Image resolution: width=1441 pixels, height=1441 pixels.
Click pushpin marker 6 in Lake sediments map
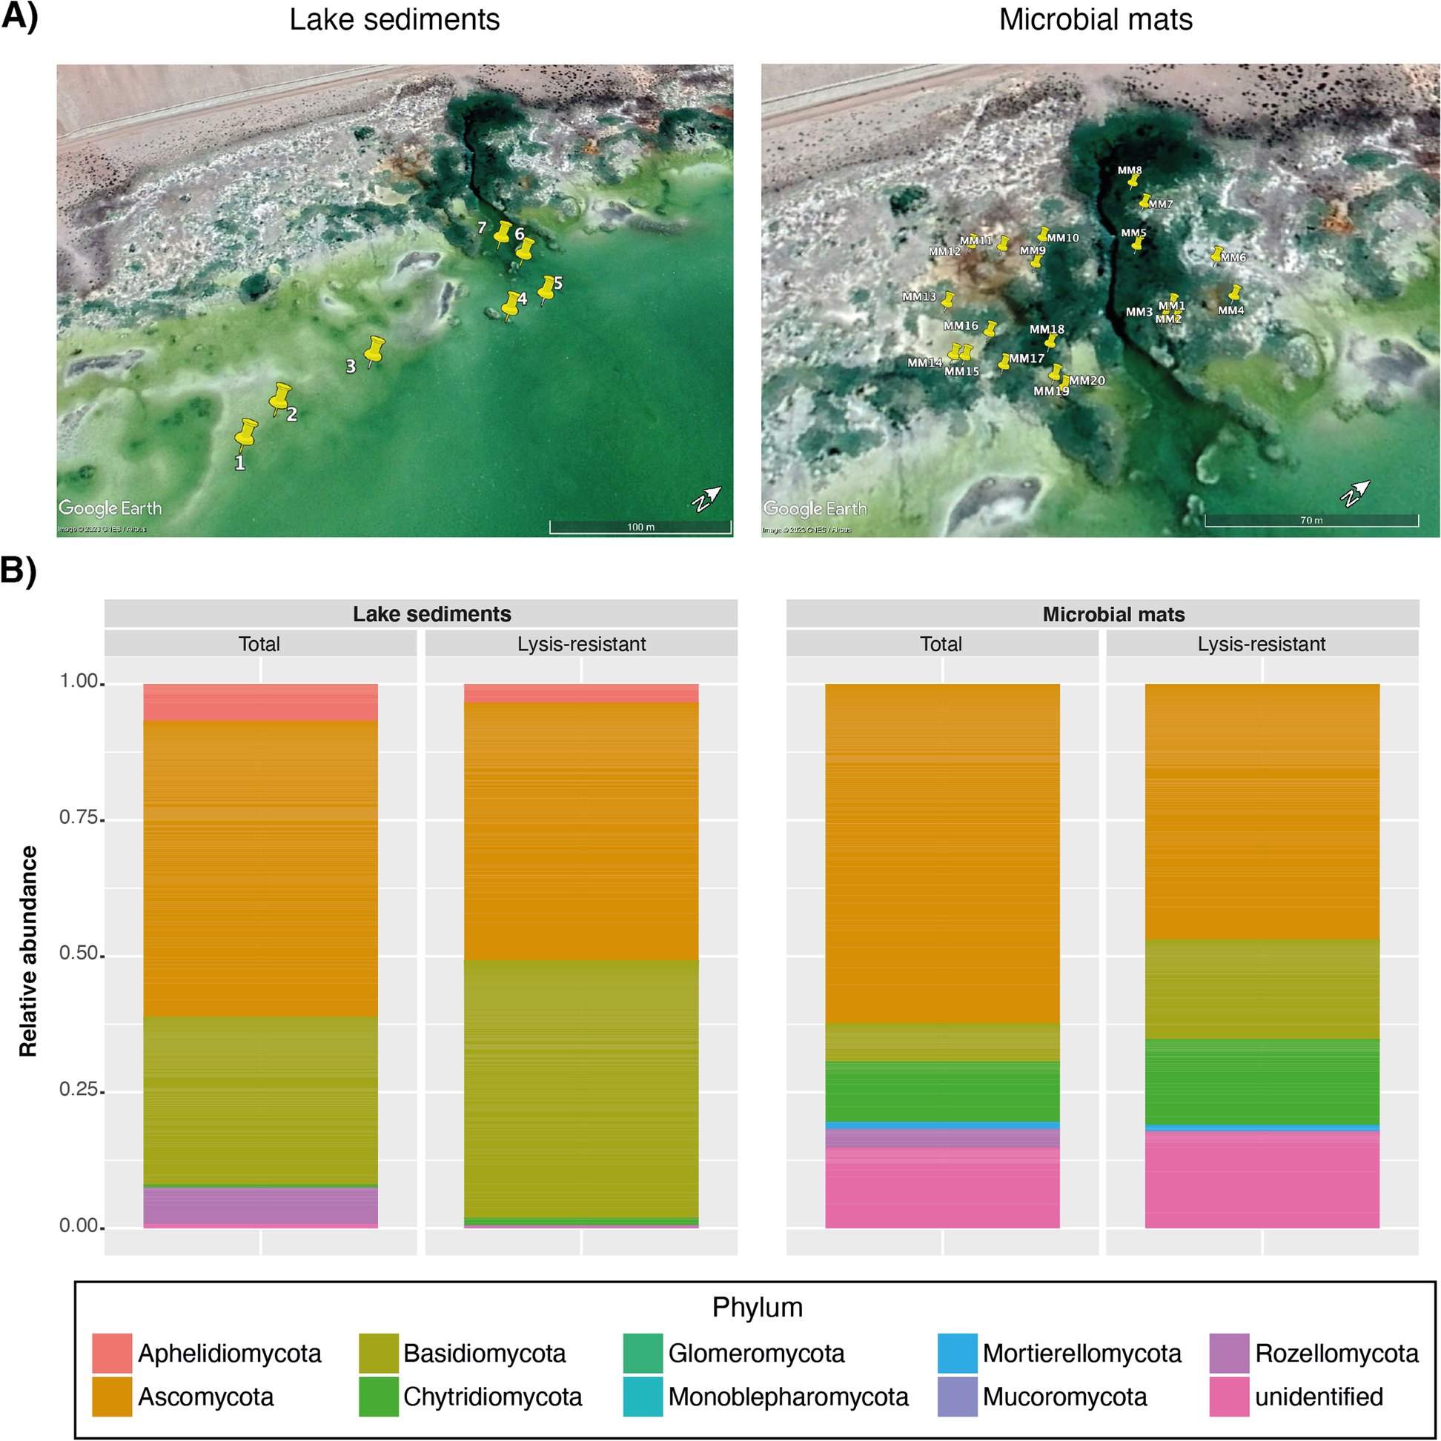525,251
